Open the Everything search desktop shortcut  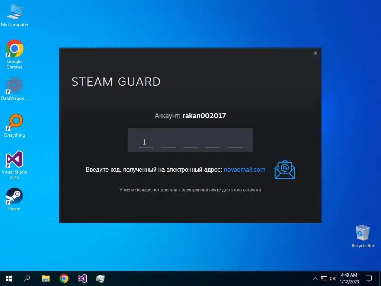tap(15, 125)
